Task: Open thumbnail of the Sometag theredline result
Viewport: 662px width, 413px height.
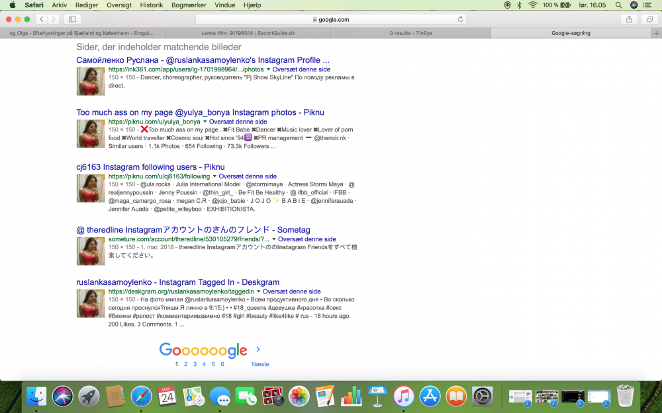Action: pos(90,251)
